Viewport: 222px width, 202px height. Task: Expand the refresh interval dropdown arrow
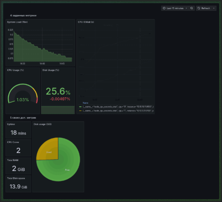coord(214,8)
